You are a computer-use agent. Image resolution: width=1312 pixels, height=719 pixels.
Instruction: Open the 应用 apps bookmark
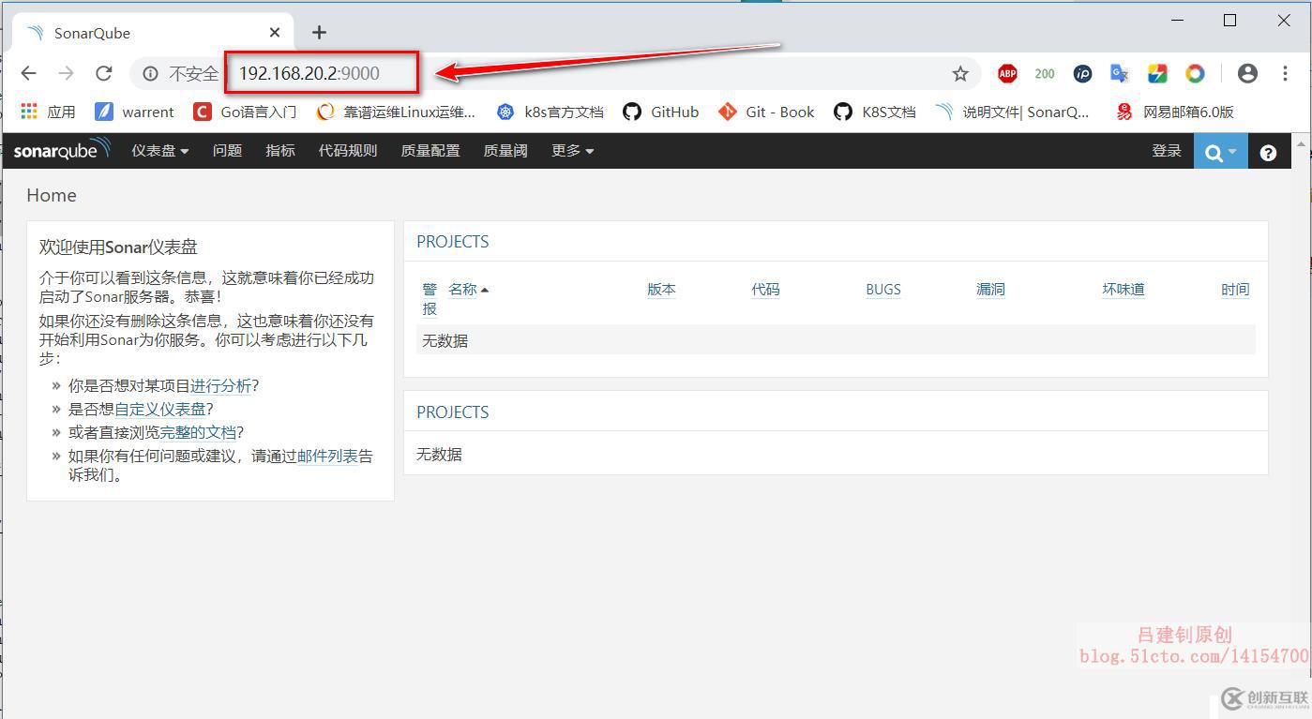(x=48, y=112)
